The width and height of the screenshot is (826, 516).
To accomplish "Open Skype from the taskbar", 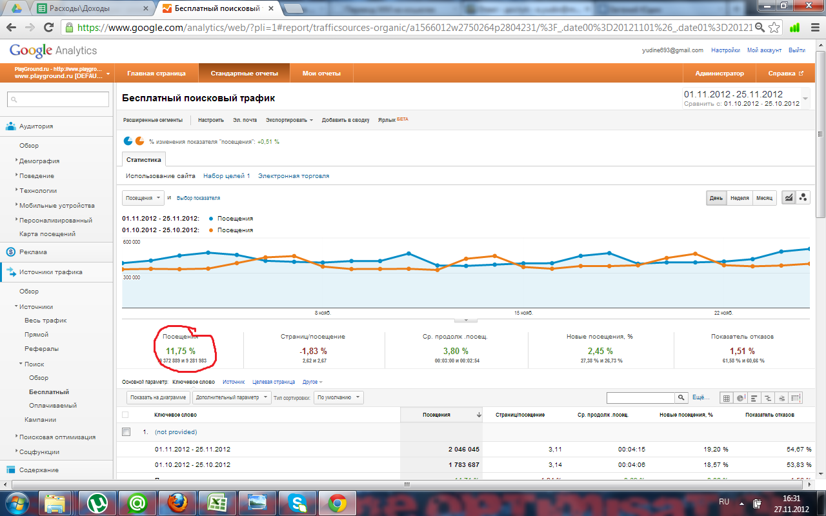I will tap(297, 502).
